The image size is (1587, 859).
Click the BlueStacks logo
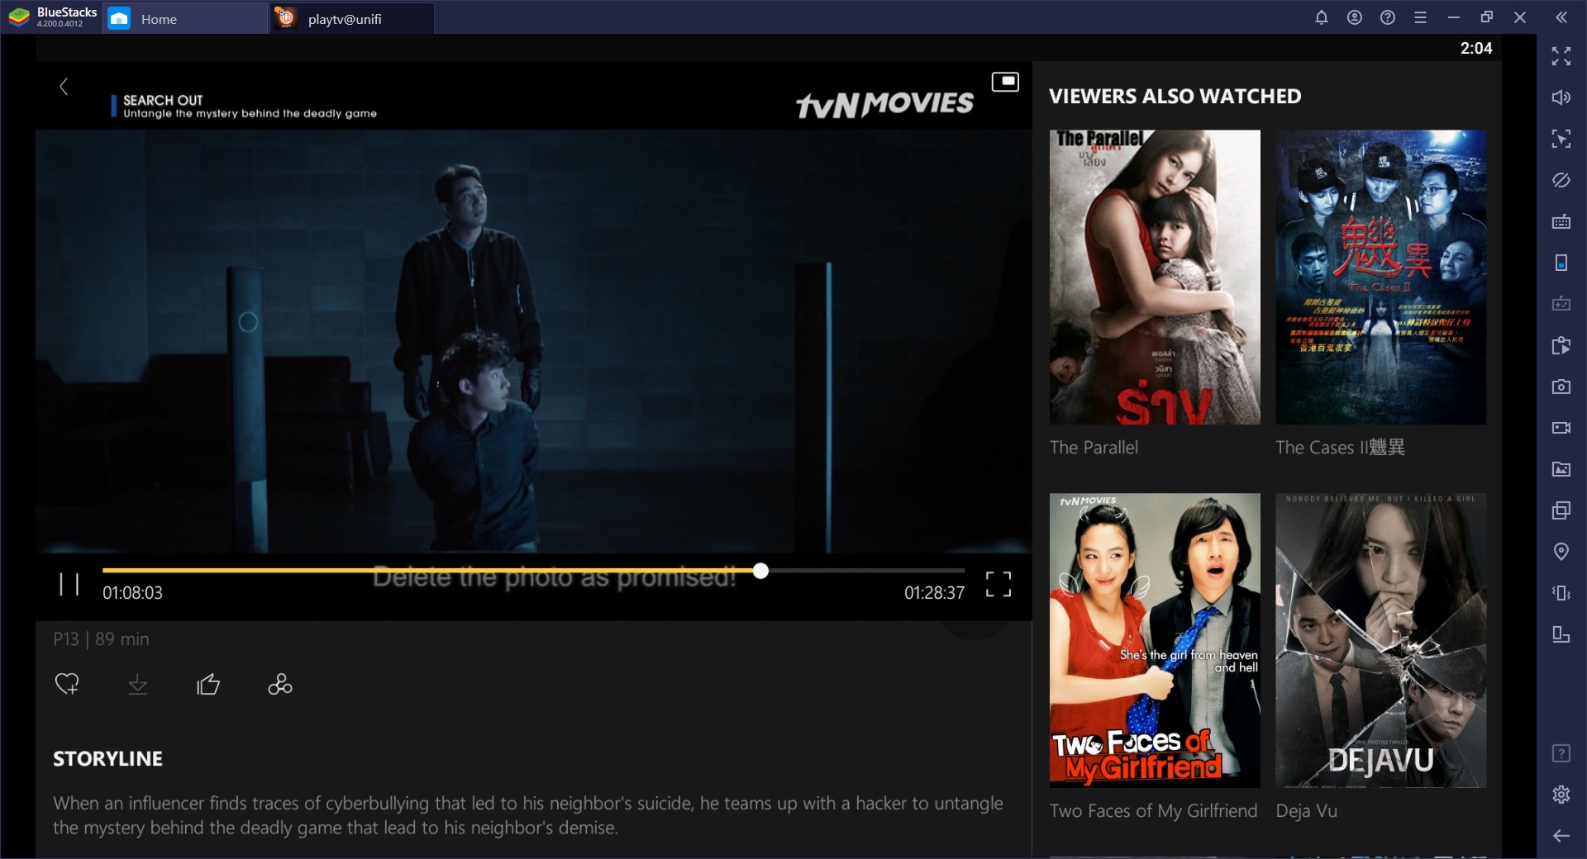coord(18,17)
